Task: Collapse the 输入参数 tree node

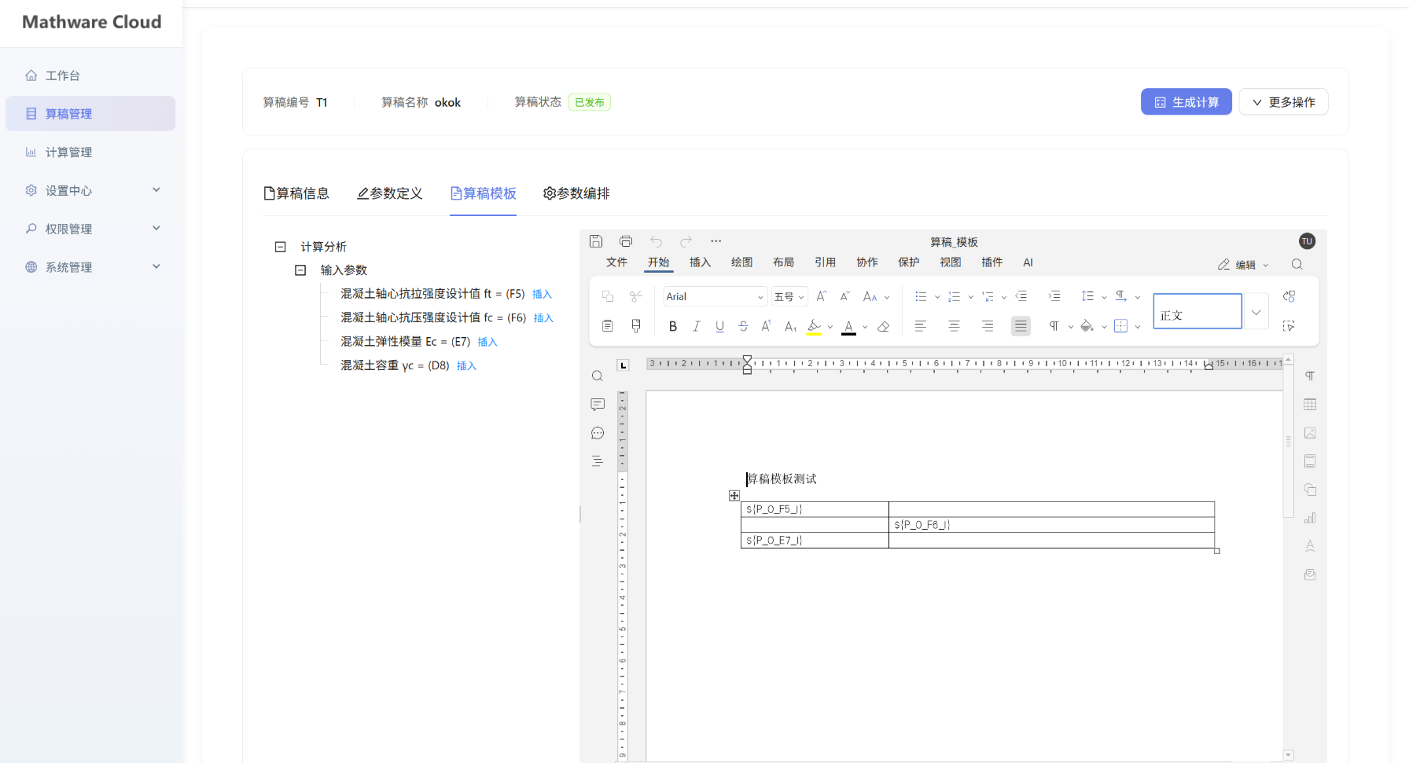Action: 300,270
